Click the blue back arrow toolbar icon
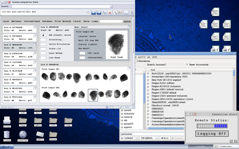The height and width of the screenshot is (149, 239). [x=94, y=13]
